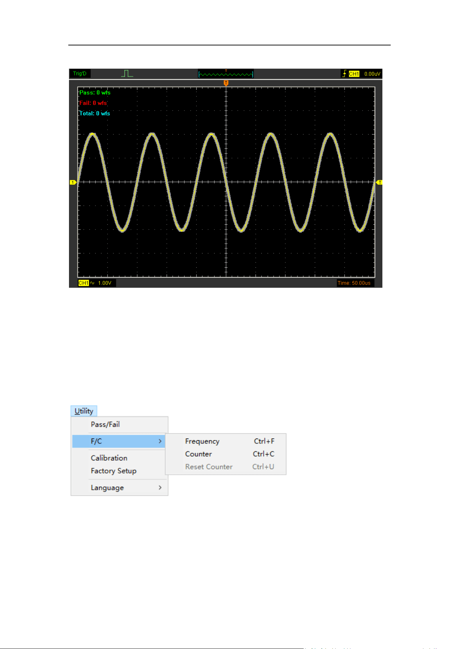Screen dimensions: 459x649
Task: Expand the F/C submenu arrow
Action: (160, 441)
